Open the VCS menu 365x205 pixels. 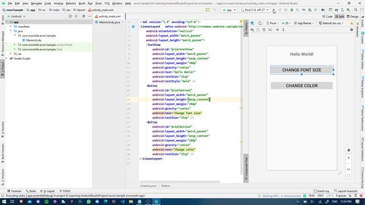(107, 3)
